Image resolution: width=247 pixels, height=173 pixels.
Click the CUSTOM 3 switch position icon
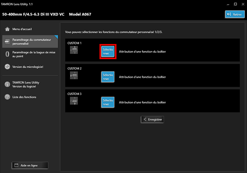tap(74, 101)
